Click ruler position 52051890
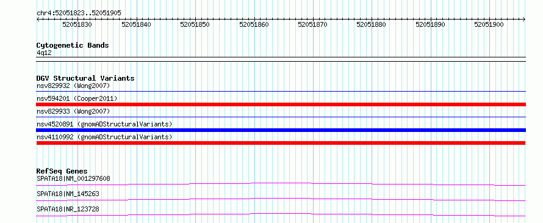Image resolution: width=543 pixels, height=223 pixels. pyautogui.click(x=431, y=24)
